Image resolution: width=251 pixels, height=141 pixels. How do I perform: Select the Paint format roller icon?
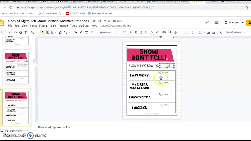tap(26, 32)
